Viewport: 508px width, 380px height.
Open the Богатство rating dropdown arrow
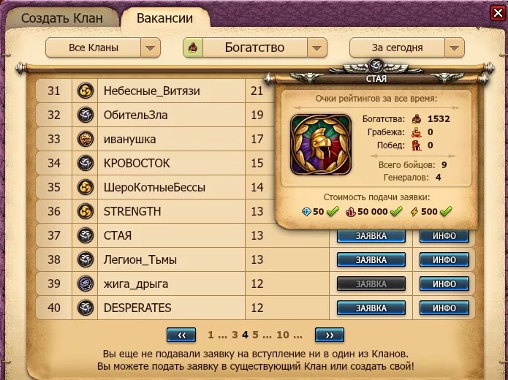pyautogui.click(x=316, y=48)
